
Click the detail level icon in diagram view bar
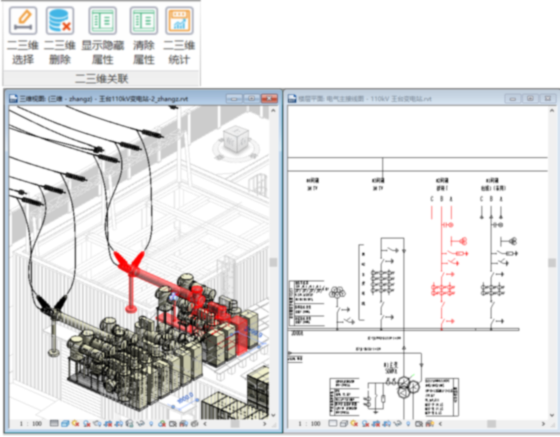pyautogui.click(x=333, y=424)
